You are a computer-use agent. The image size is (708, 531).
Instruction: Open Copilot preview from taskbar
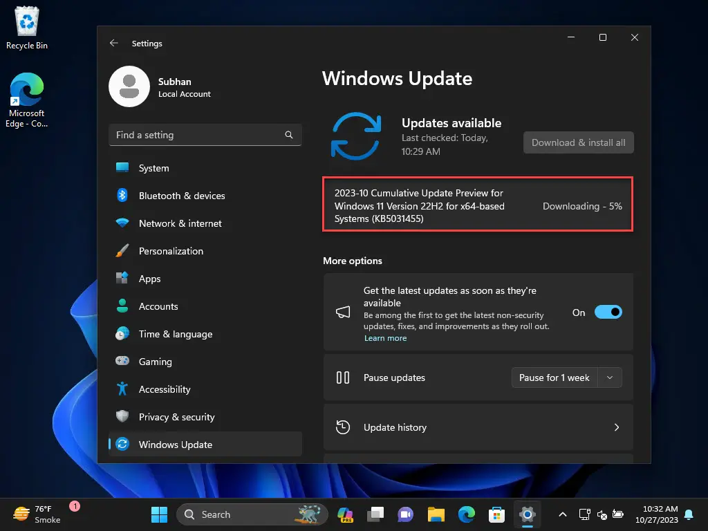coord(346,514)
